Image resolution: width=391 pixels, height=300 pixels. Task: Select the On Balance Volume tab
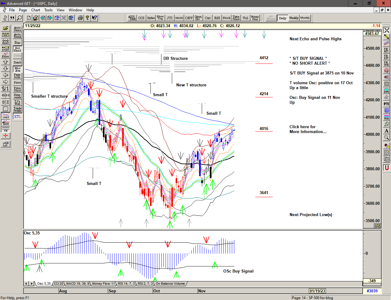(x=170, y=284)
